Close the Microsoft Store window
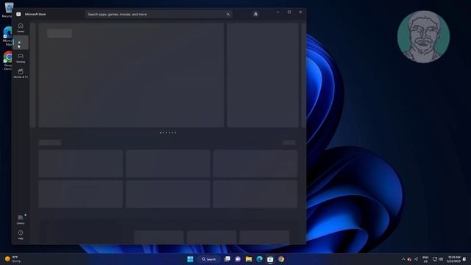471x265 pixels. pyautogui.click(x=300, y=13)
